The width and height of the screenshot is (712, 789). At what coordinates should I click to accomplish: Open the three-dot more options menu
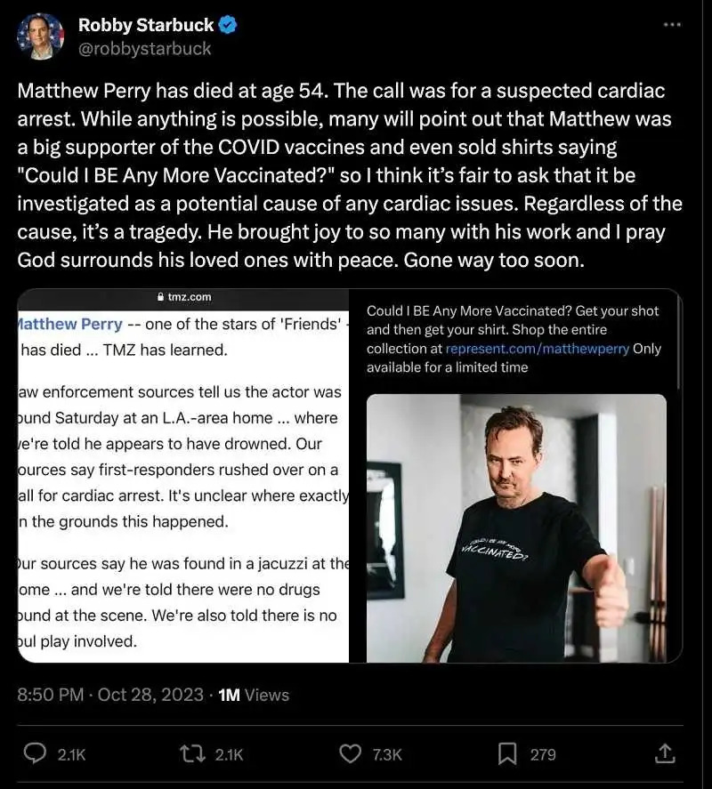[x=673, y=25]
